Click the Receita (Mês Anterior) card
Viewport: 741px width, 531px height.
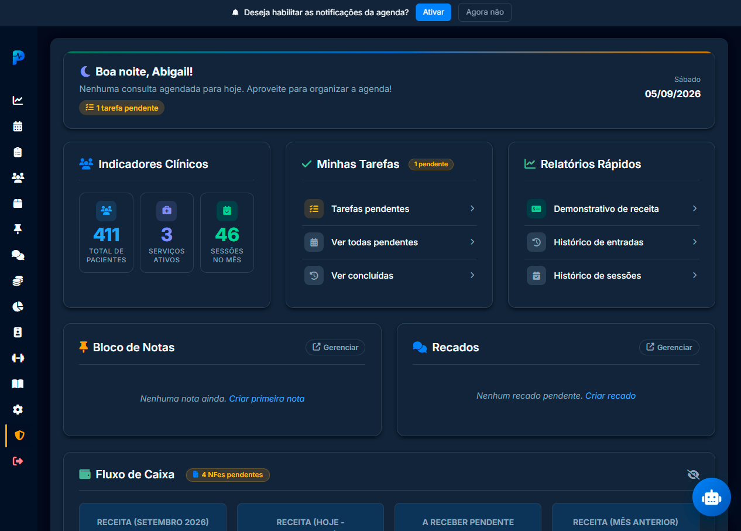(626, 517)
